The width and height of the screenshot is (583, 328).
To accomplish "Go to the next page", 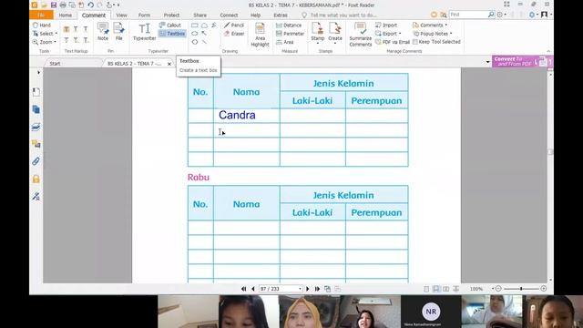I will (308, 289).
